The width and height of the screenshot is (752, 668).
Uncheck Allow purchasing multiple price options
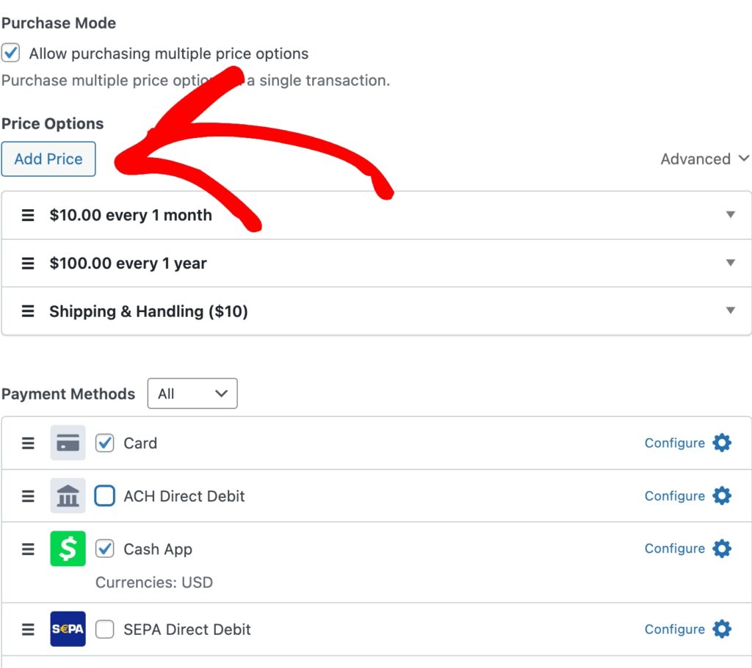11,53
